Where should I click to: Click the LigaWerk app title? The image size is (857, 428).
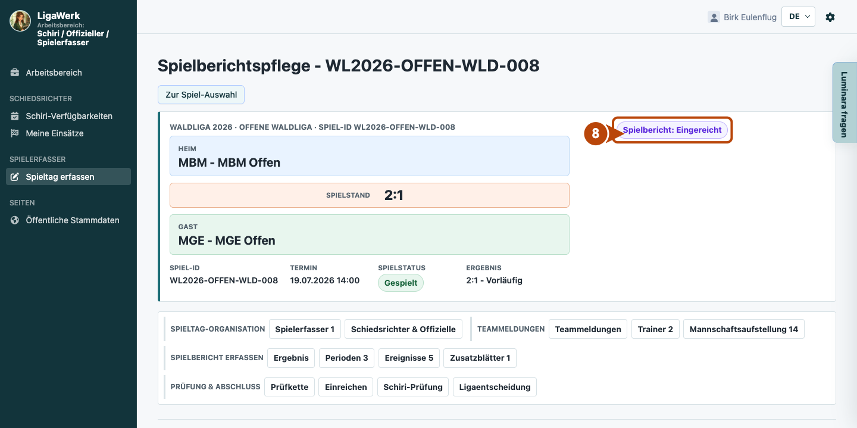tap(59, 15)
